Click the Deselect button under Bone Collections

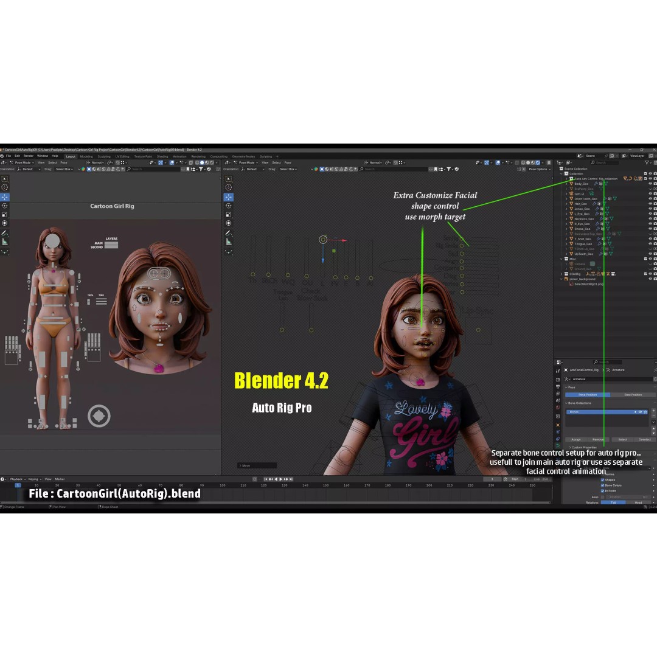point(644,440)
